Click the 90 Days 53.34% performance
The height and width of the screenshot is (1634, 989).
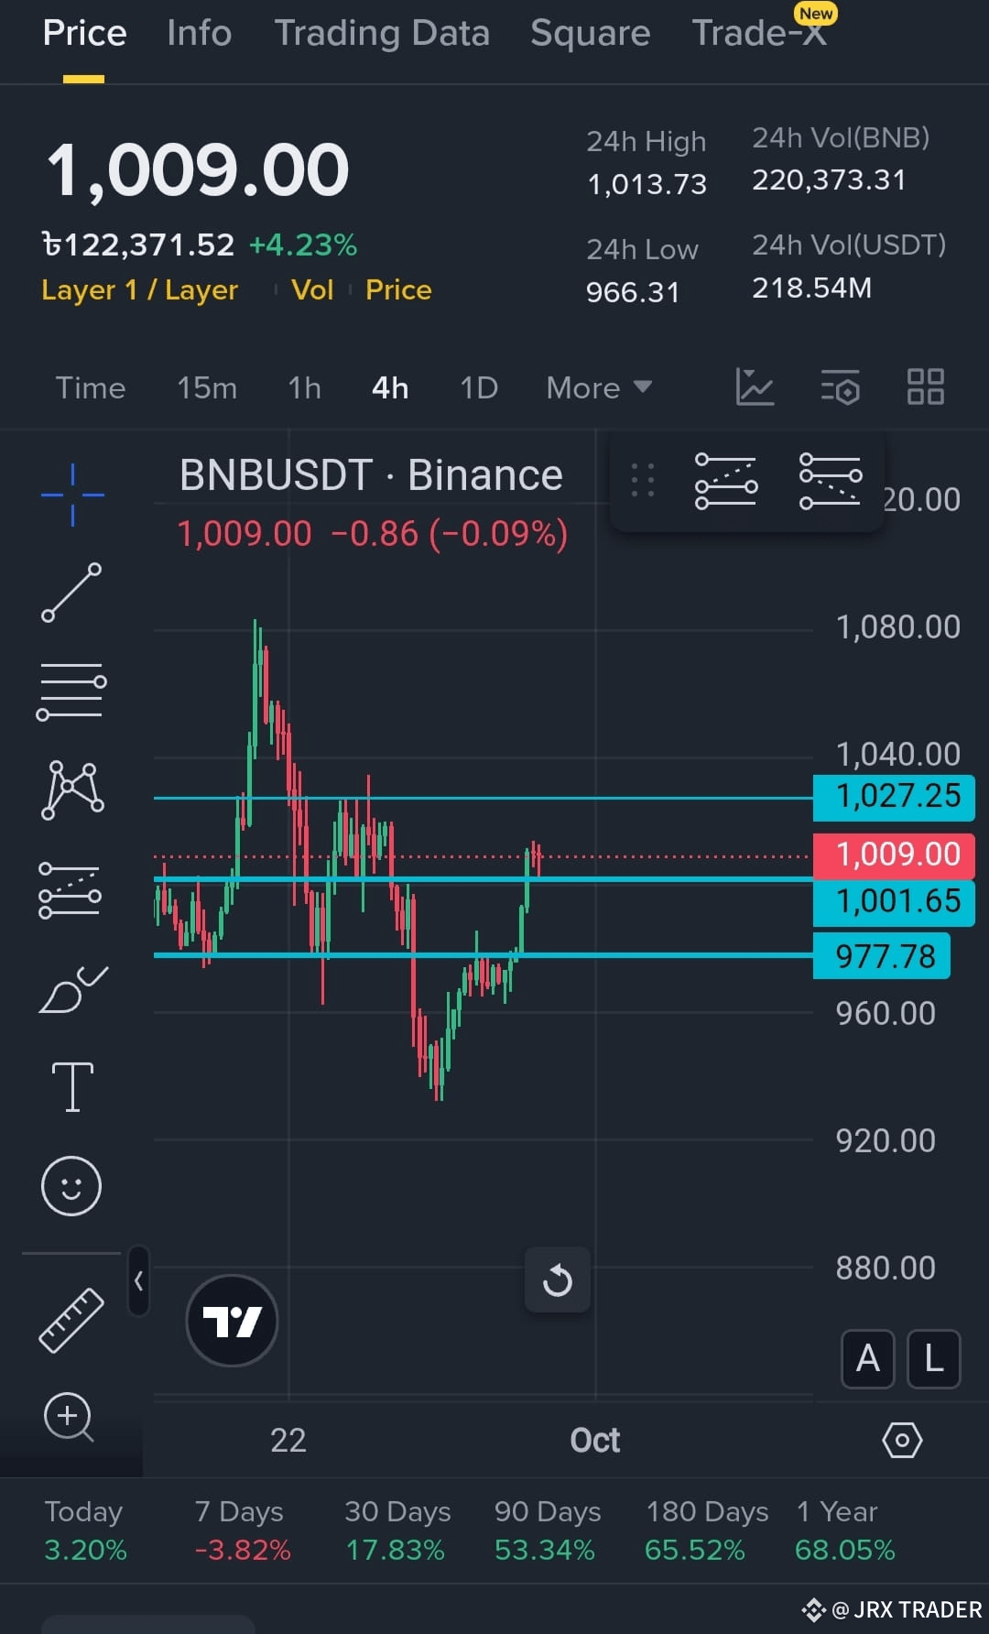pyautogui.click(x=547, y=1531)
